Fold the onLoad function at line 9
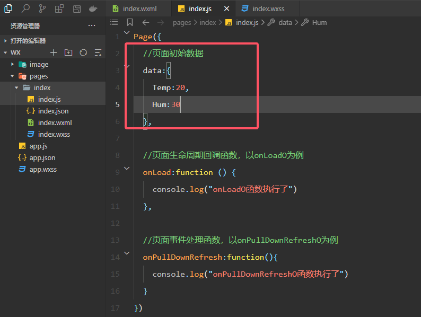 click(126, 168)
